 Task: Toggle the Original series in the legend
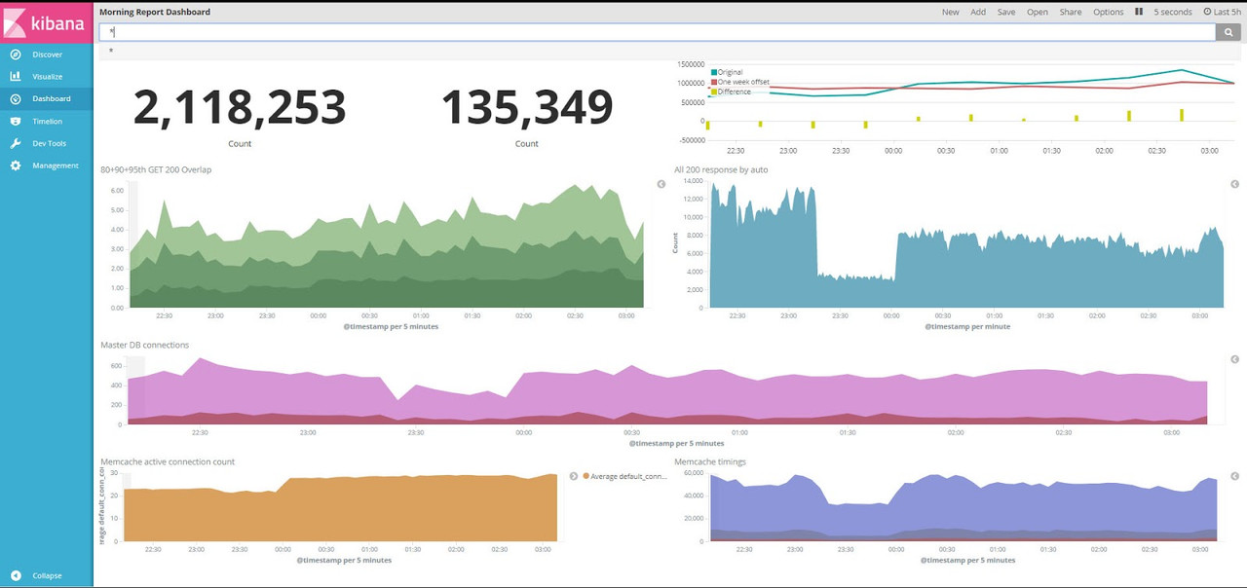click(727, 72)
